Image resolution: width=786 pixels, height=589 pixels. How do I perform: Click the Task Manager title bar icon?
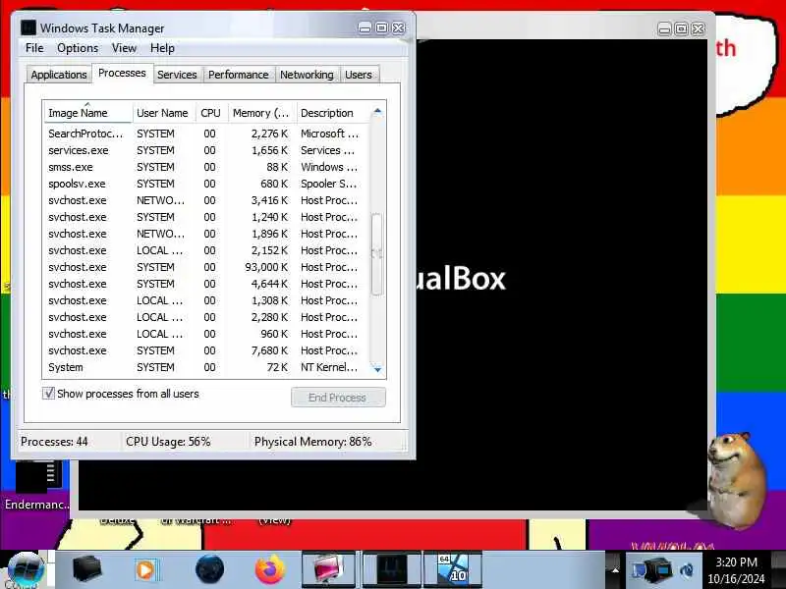(28, 27)
